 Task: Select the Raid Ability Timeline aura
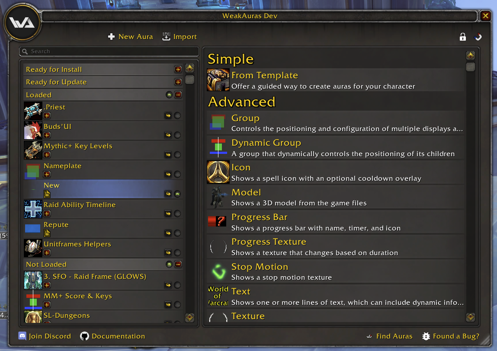(103, 209)
